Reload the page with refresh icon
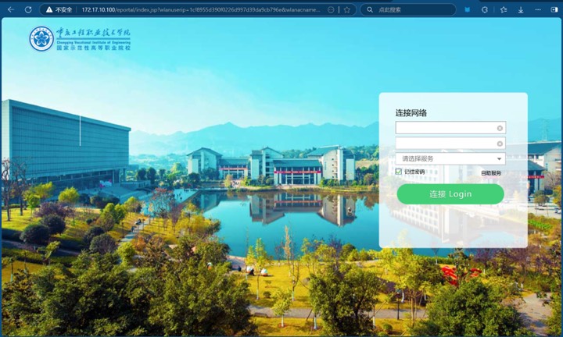The width and height of the screenshot is (563, 337). click(28, 9)
